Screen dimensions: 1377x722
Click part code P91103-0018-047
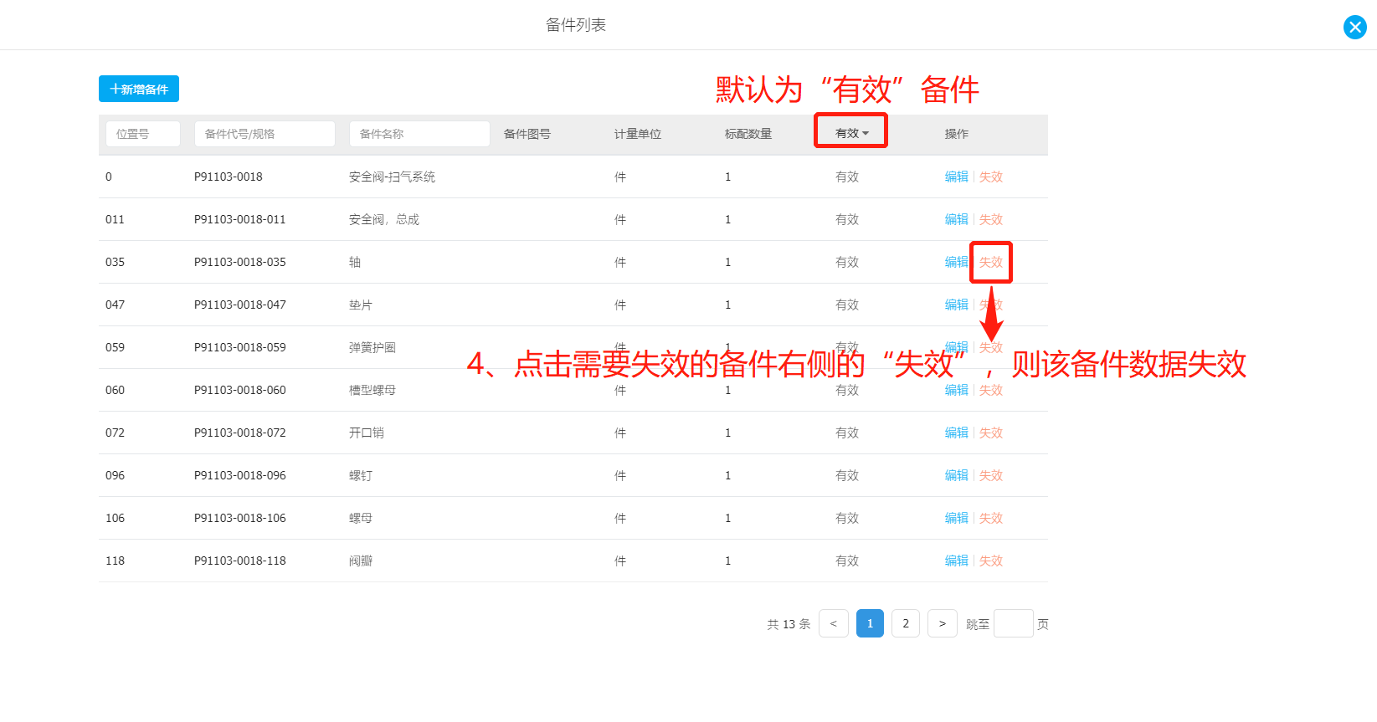tap(240, 305)
